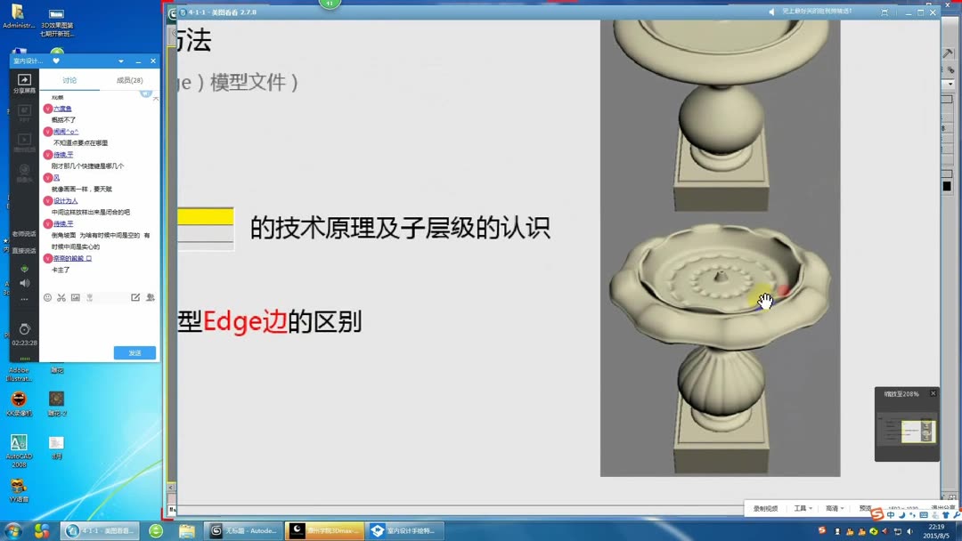Click the 摄像头 camera icon in the sidebar
Viewport: 962px width, 541px height.
(24, 169)
